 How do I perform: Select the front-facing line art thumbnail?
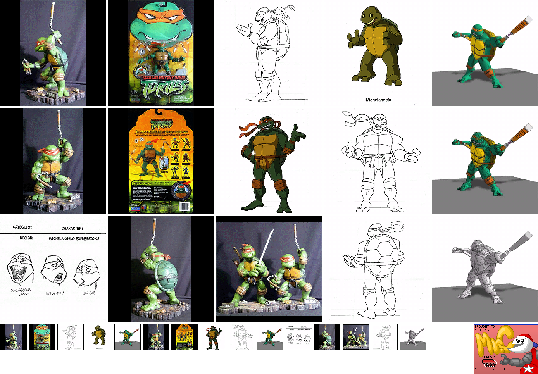pos(242,337)
